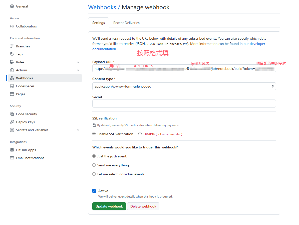Click the Branches git-branch icon
299x225 pixels.
pyautogui.click(x=12, y=46)
